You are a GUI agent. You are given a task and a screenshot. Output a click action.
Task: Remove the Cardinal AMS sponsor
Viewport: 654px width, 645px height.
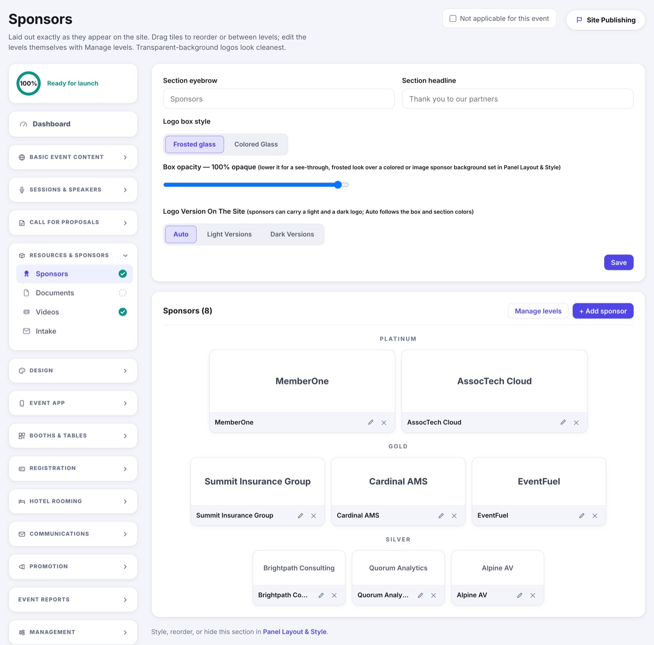click(x=455, y=516)
